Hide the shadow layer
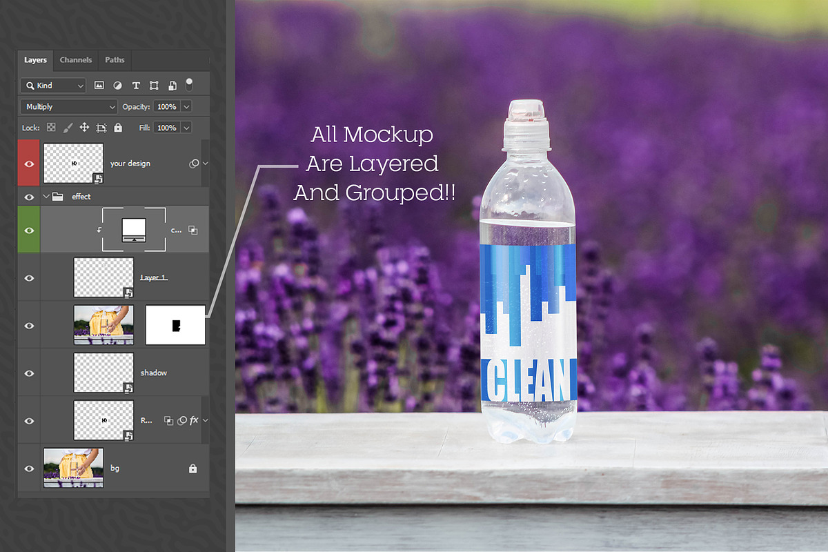 pyautogui.click(x=29, y=373)
